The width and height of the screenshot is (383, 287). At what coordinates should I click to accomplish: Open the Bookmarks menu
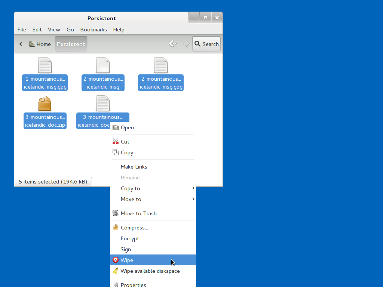94,30
